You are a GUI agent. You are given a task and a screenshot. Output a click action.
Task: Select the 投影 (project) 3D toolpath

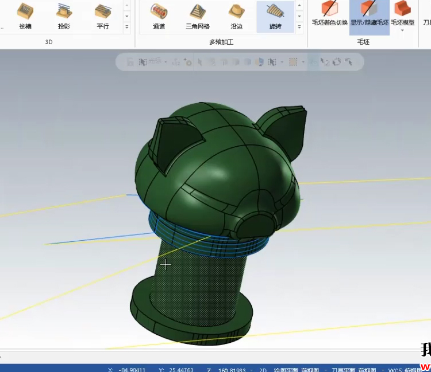click(64, 17)
